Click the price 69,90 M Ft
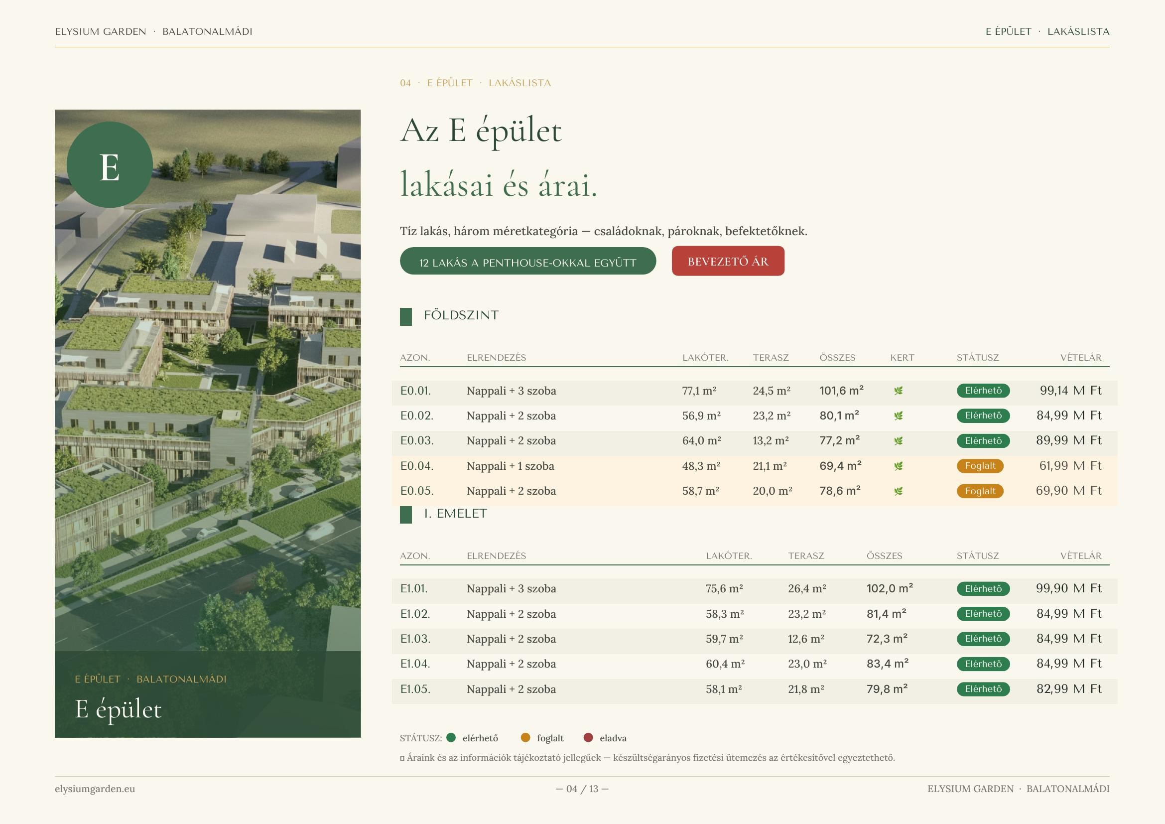Screen dimensions: 1165x824 [1068, 490]
